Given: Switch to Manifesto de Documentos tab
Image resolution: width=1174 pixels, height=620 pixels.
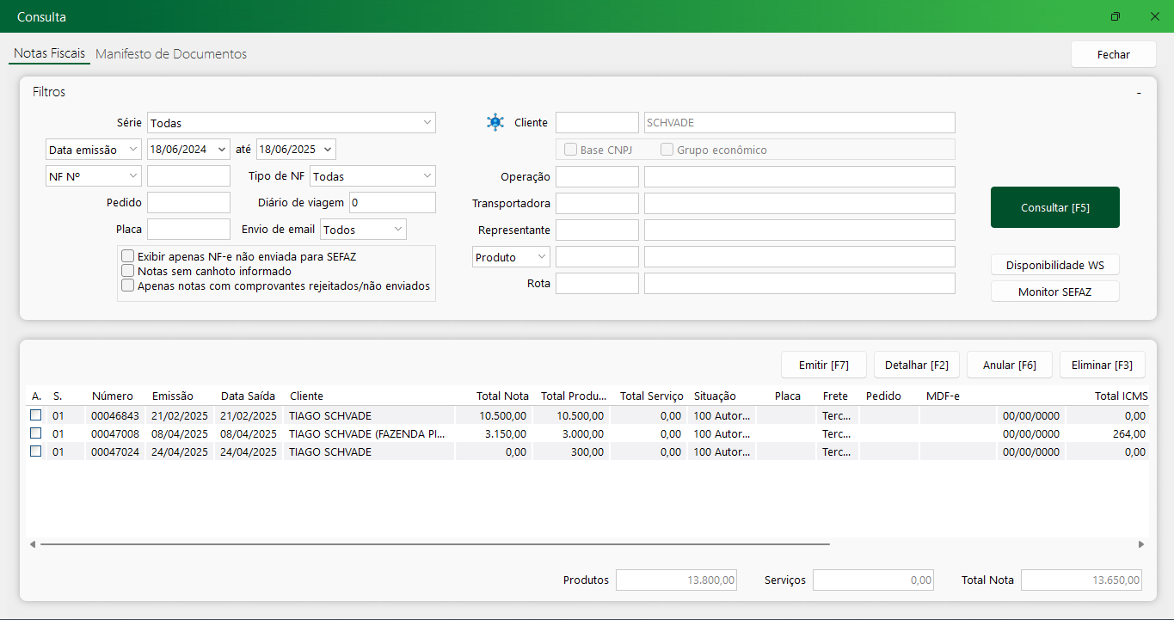Looking at the screenshot, I should [x=171, y=54].
